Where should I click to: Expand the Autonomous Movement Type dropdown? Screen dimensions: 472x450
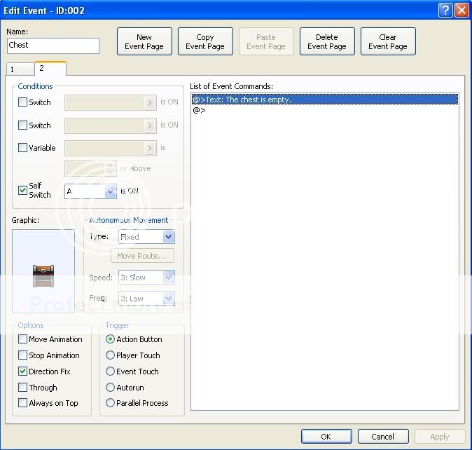[168, 237]
